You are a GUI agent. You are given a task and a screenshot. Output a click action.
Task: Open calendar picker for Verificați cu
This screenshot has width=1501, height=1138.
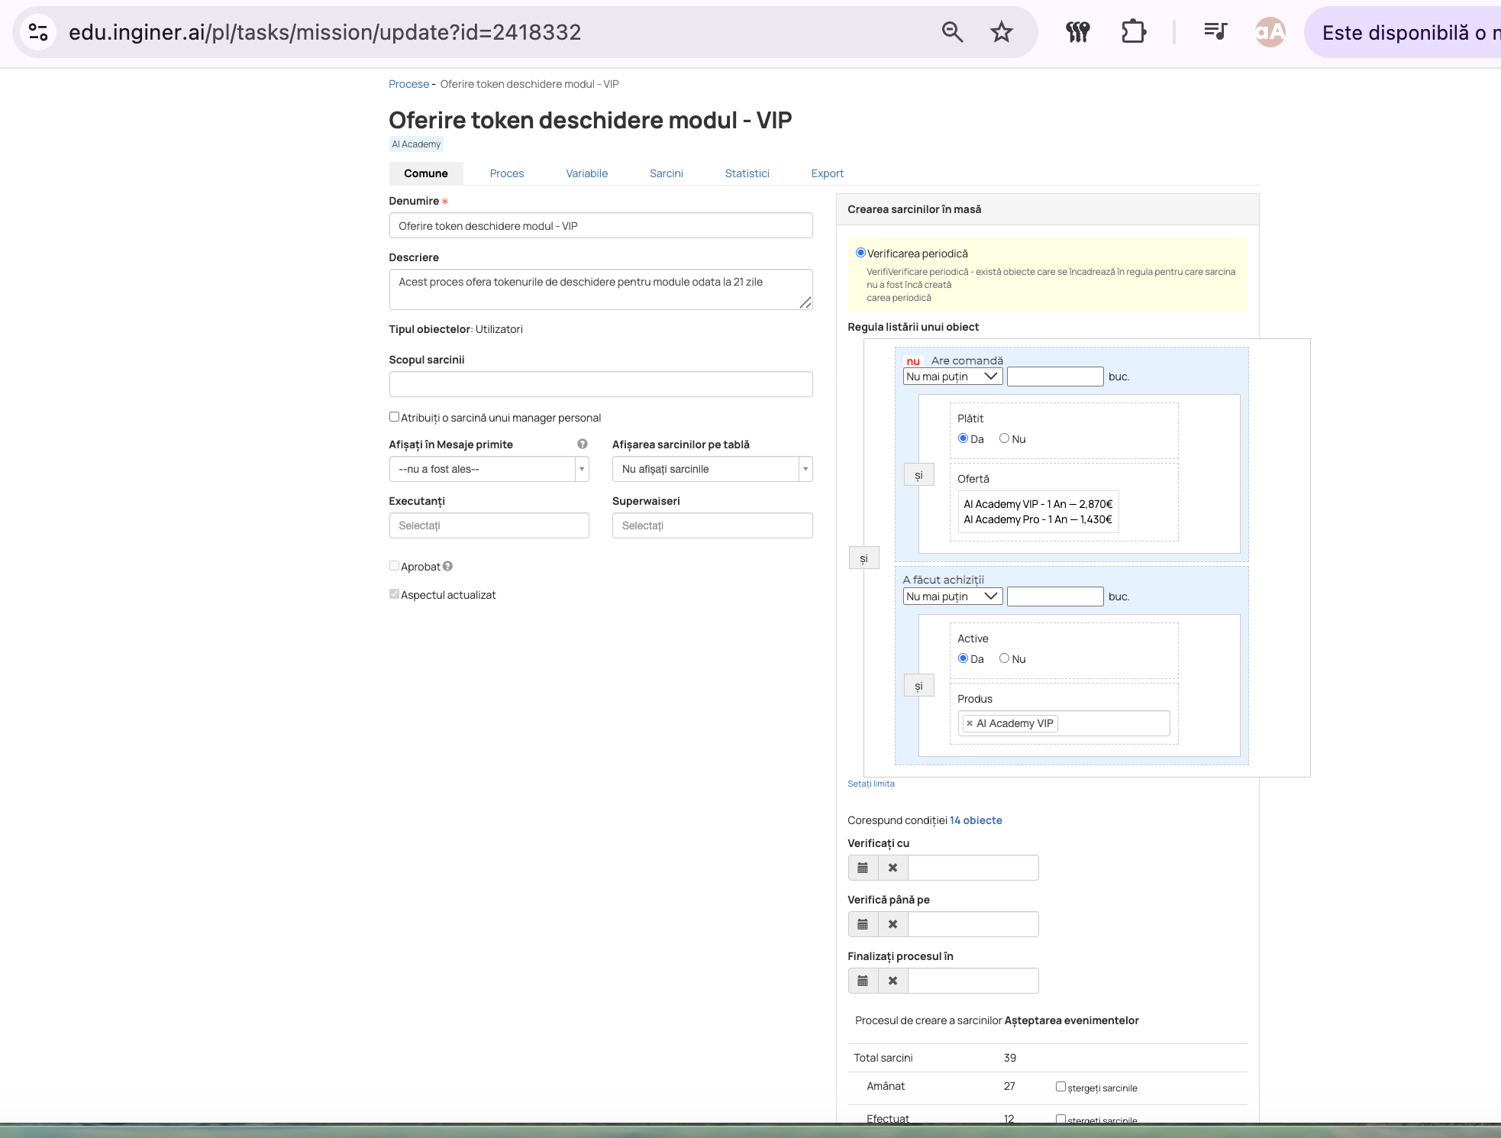[863, 868]
